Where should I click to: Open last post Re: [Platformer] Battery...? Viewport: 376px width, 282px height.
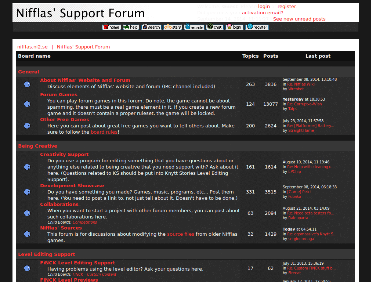[311, 126]
